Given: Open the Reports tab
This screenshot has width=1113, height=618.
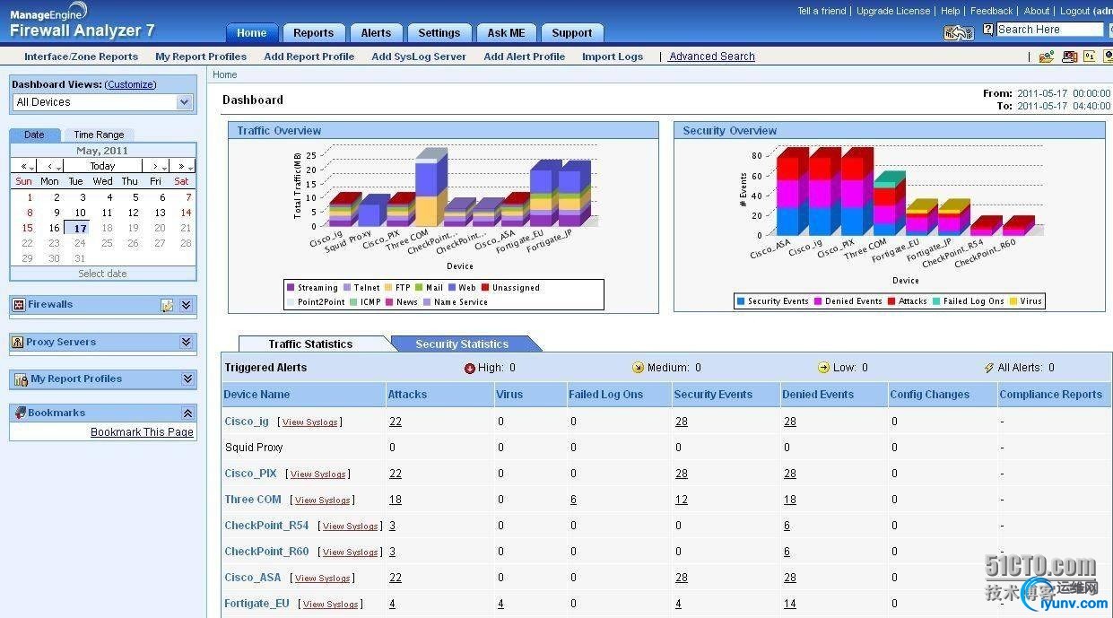Looking at the screenshot, I should pos(313,32).
